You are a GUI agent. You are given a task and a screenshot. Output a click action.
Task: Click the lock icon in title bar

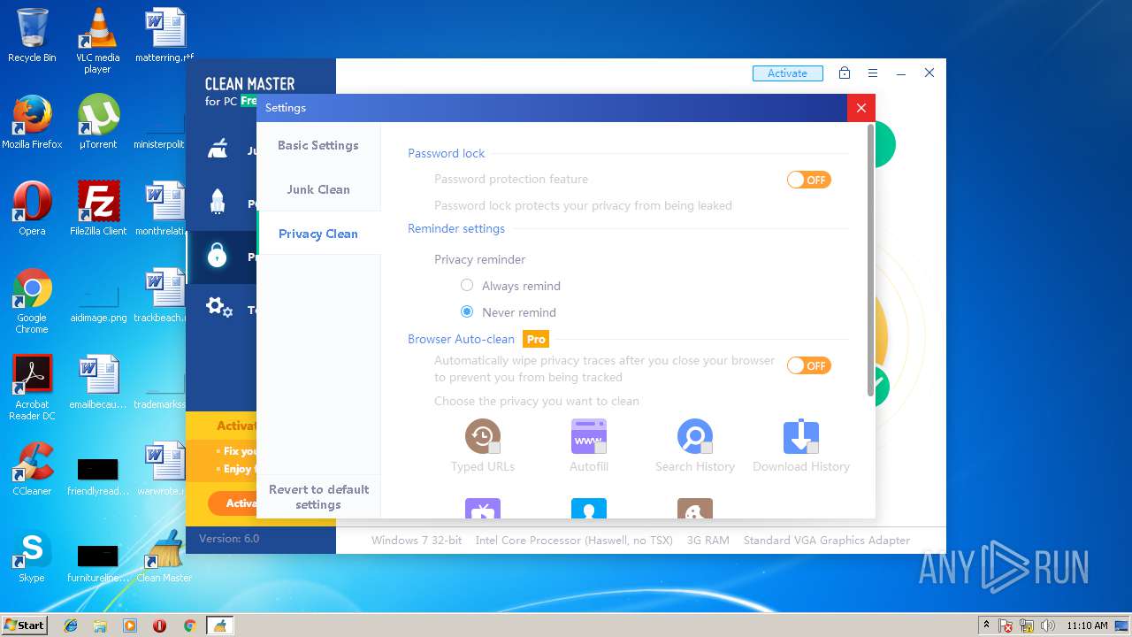click(x=845, y=73)
